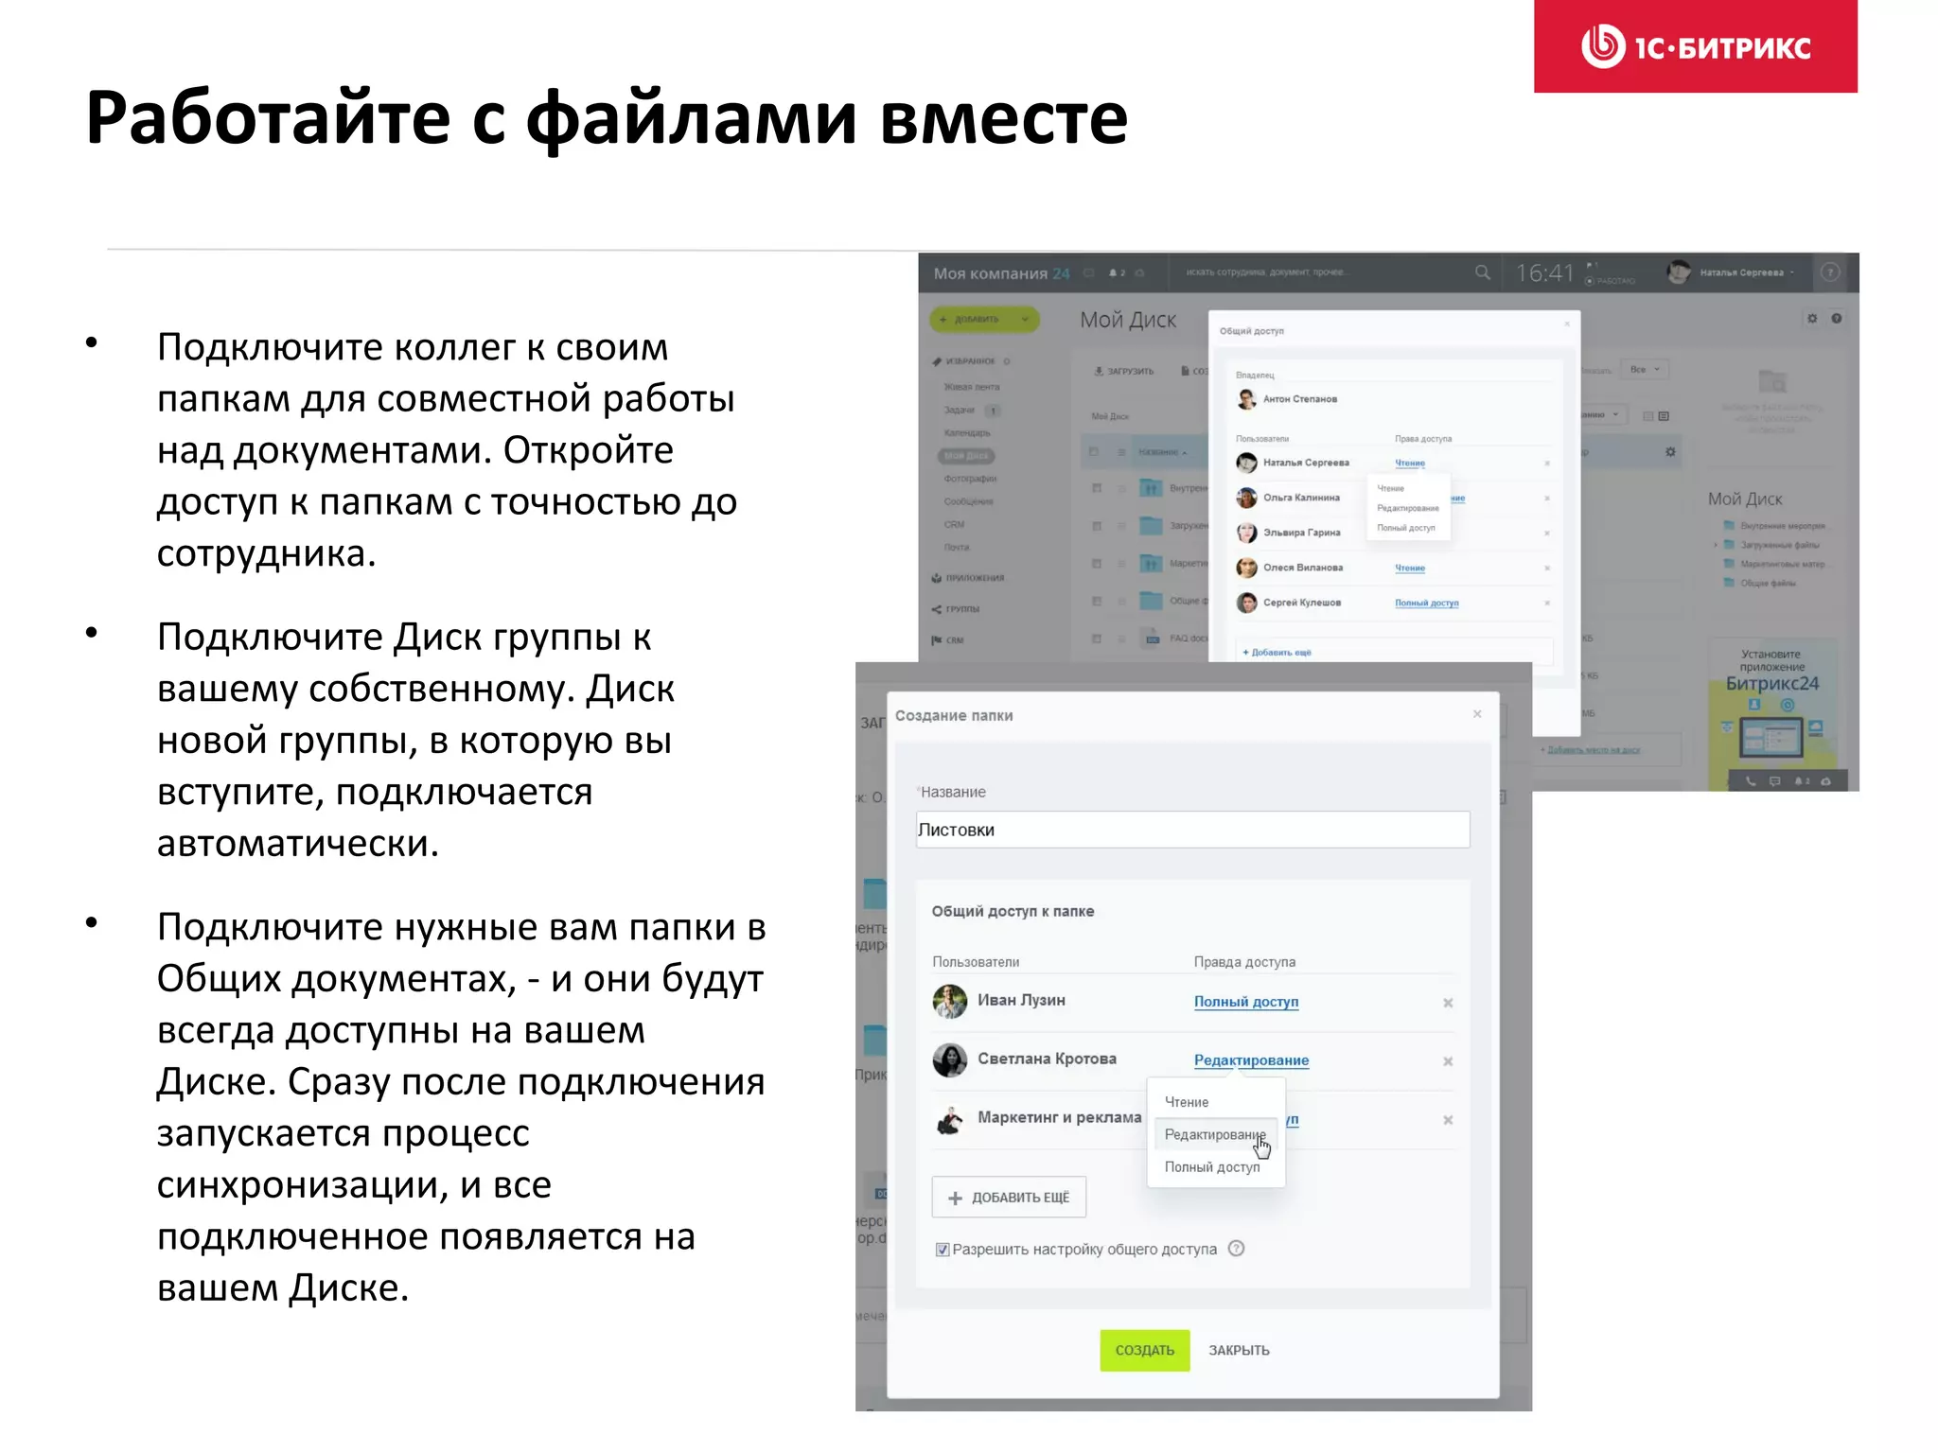Close the Общий доступ dialog

pyautogui.click(x=1567, y=324)
